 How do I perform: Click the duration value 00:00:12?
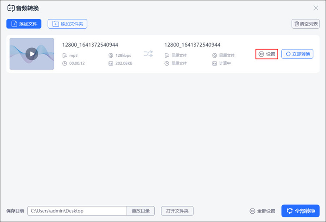(x=77, y=63)
